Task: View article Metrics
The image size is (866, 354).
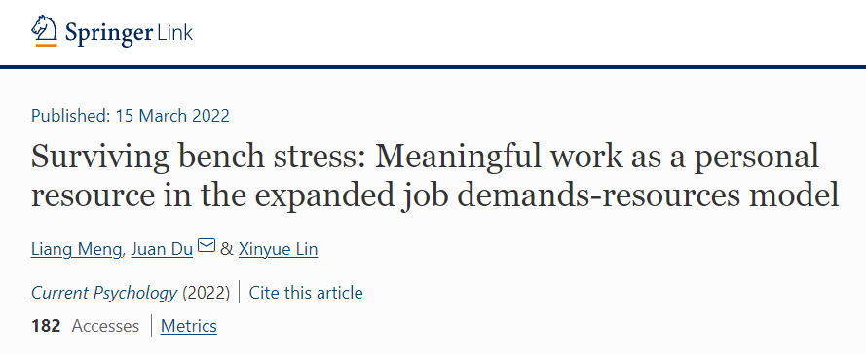Action: coord(189,326)
